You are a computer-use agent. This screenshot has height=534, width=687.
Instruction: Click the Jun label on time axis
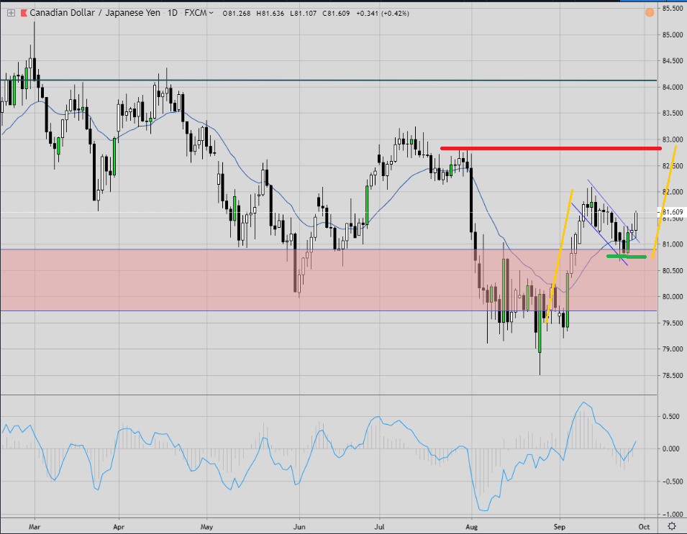[x=299, y=527]
